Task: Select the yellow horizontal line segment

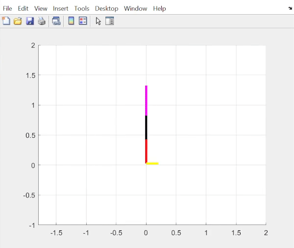Action: pyautogui.click(x=152, y=164)
